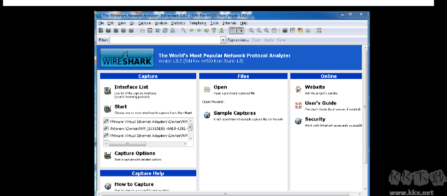Jump to the last packet icon
The image size is (447, 196).
click(222, 30)
